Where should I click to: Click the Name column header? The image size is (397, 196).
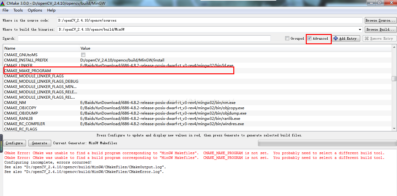(x=41, y=48)
